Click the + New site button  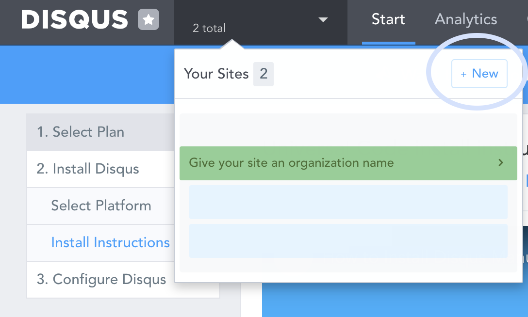tap(479, 74)
